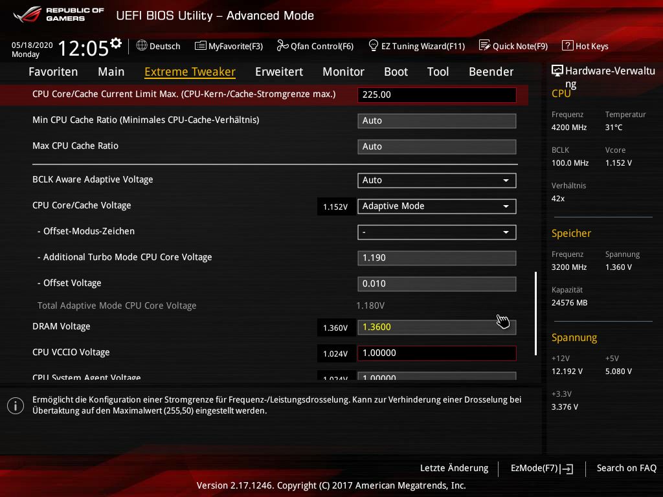Select the CPU Core/Cache Voltage label

pos(82,205)
